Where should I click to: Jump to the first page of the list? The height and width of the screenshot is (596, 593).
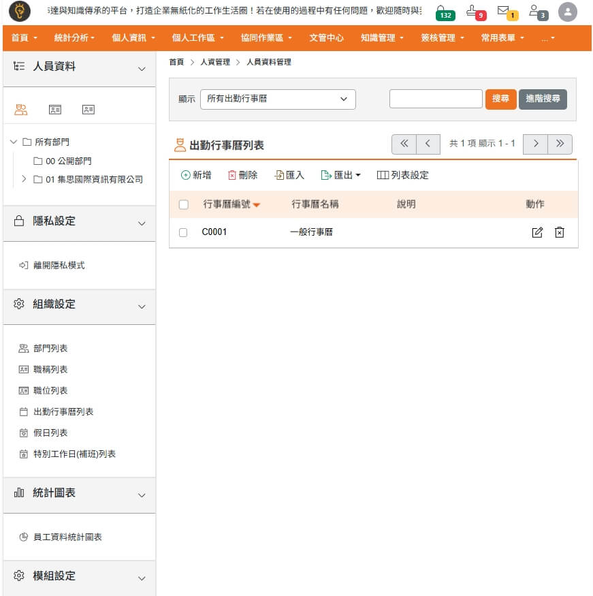click(x=404, y=144)
